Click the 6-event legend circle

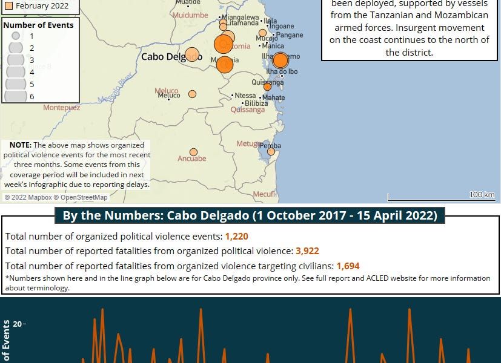(x=16, y=96)
